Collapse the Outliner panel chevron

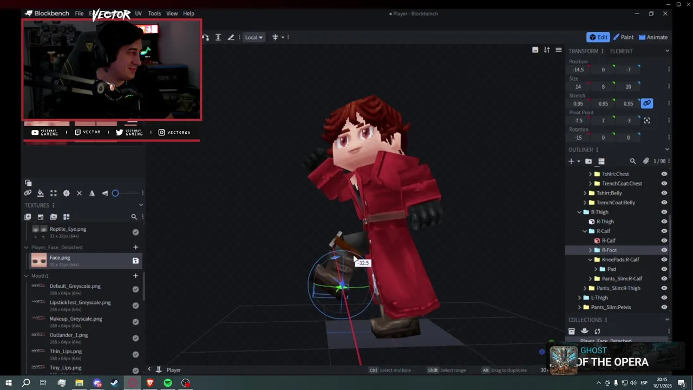click(x=667, y=149)
